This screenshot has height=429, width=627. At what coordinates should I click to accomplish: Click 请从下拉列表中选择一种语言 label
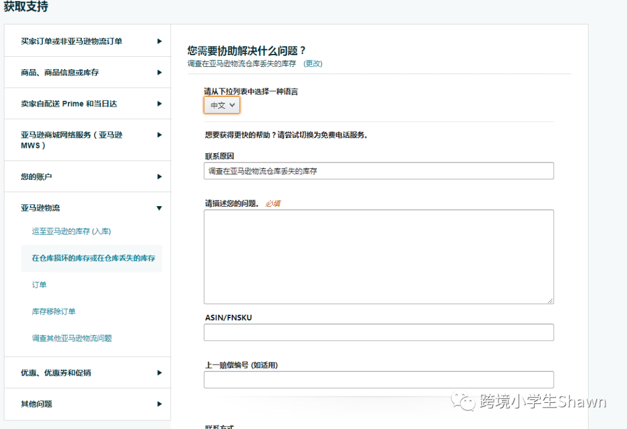point(251,92)
